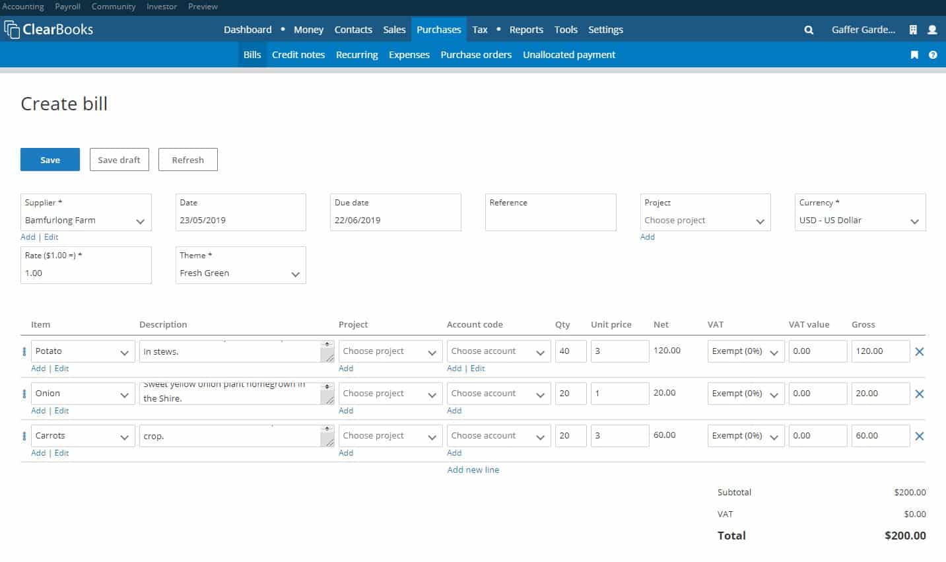Open the Carrots item dropdown
This screenshot has width=946, height=562.
pos(83,436)
